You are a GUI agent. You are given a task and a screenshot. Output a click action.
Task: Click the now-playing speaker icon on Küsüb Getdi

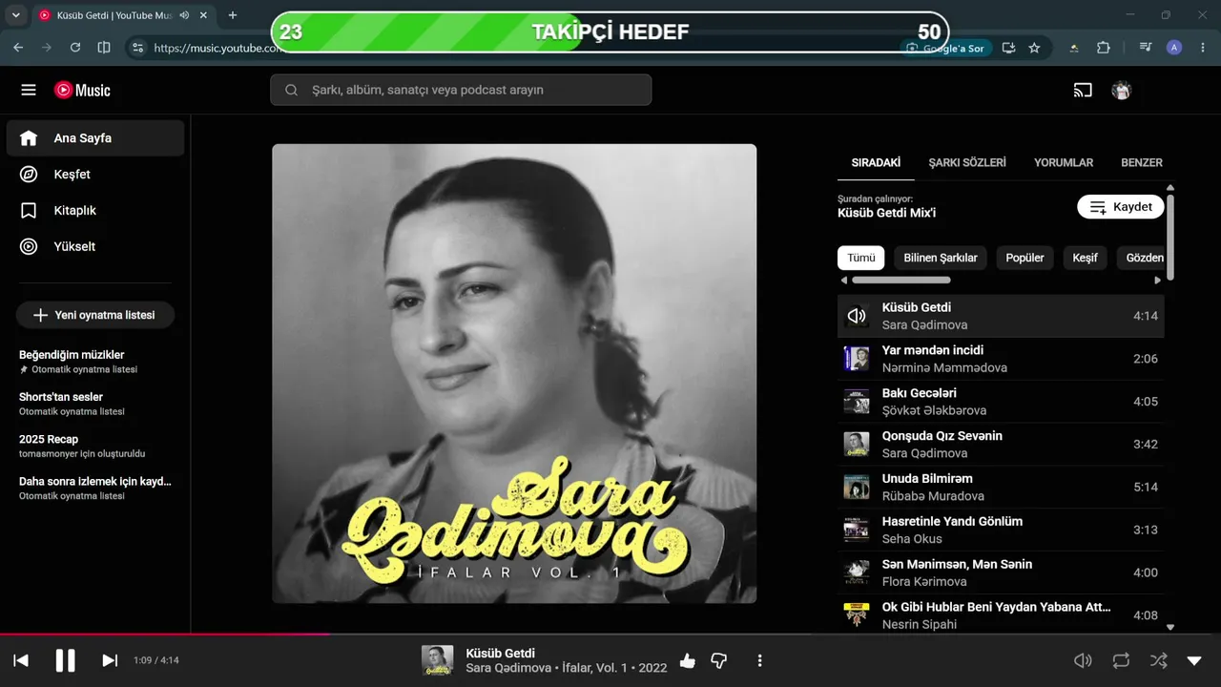pos(857,316)
